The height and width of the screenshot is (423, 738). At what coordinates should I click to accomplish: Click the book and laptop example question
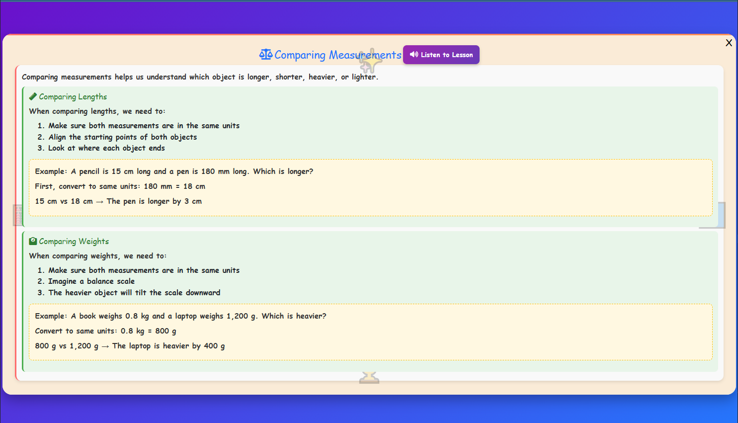click(180, 316)
